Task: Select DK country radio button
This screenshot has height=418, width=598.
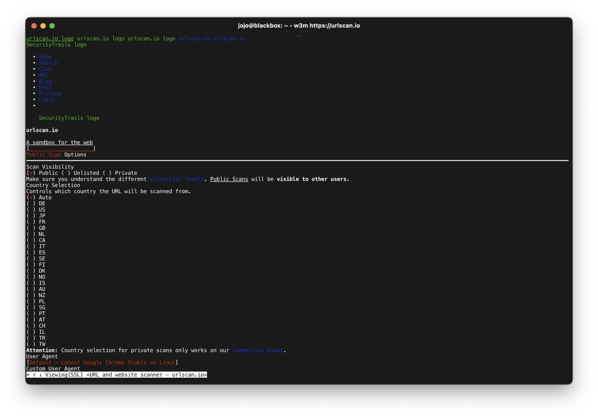Action: point(31,271)
